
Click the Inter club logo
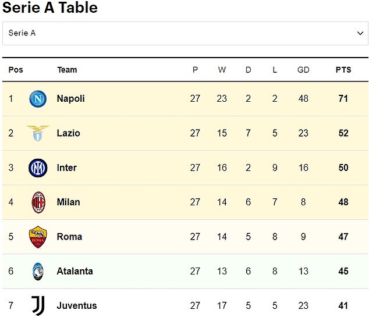pyautogui.click(x=38, y=167)
